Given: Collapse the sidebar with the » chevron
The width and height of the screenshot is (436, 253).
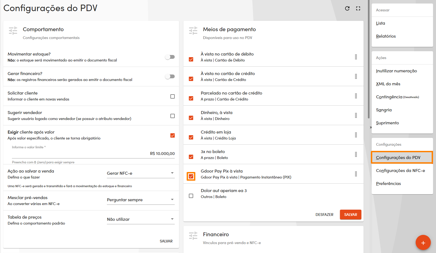Looking at the screenshot, I should pyautogui.click(x=371, y=127).
